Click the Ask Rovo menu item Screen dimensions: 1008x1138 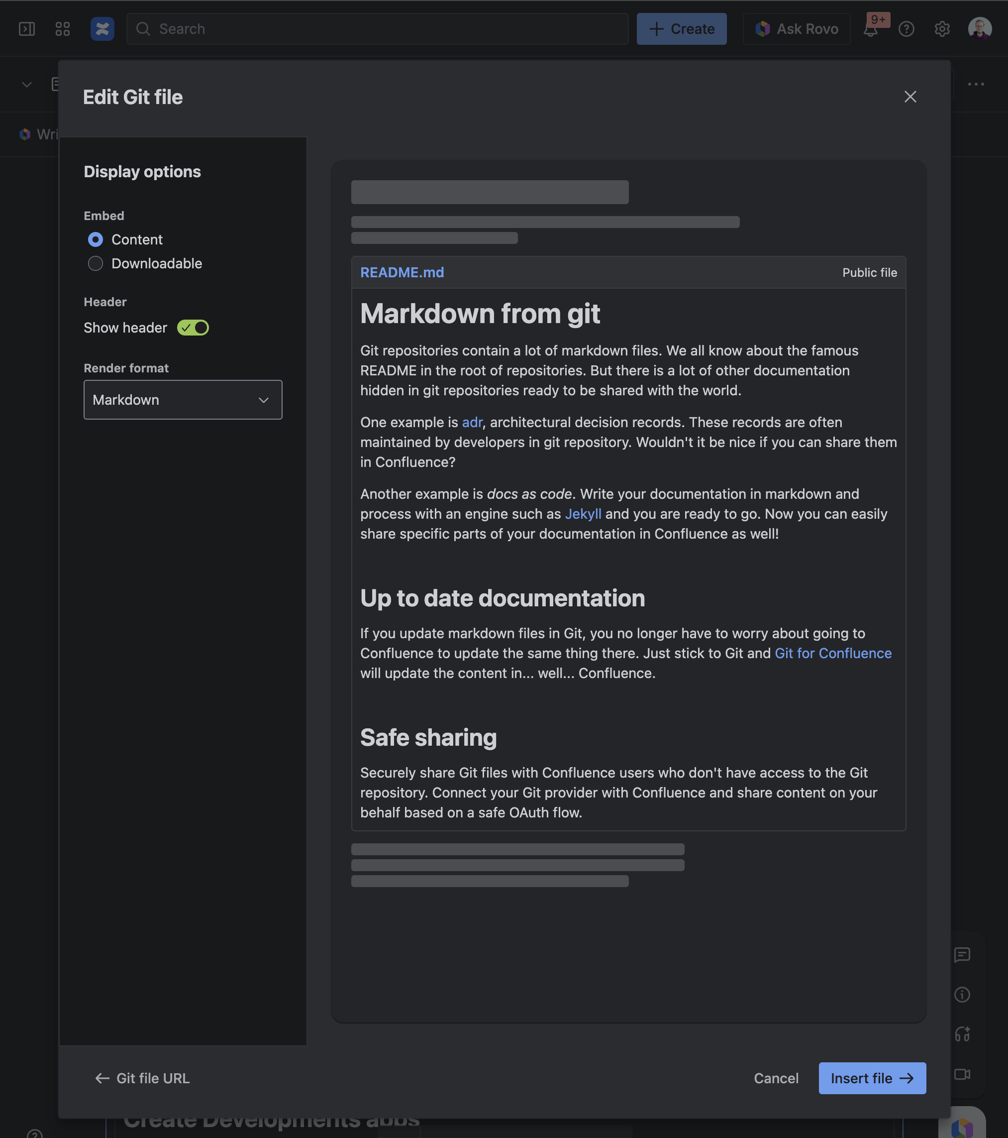click(x=796, y=29)
